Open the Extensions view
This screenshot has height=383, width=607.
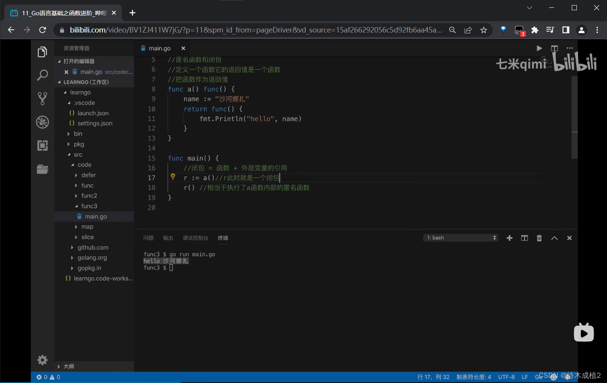(42, 146)
